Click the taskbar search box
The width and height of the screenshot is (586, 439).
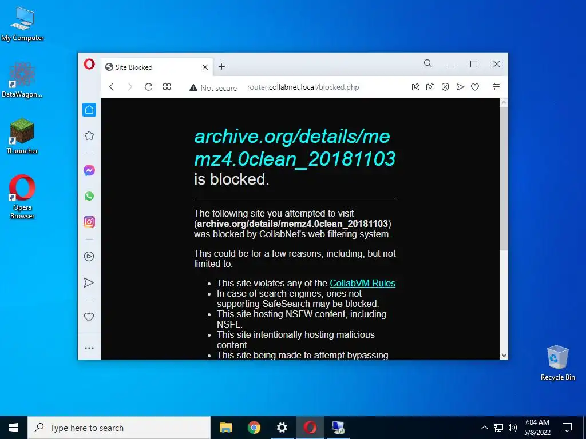[x=119, y=428]
